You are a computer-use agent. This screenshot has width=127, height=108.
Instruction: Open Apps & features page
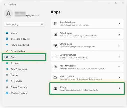pos(87,23)
